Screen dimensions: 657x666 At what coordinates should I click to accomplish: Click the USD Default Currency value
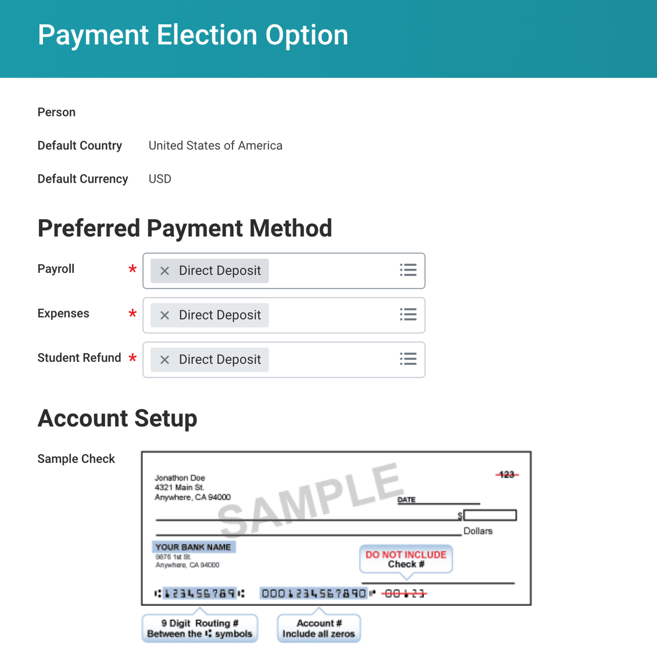[159, 179]
